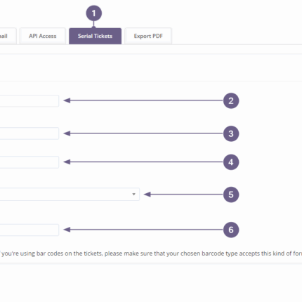Focus the input field indicated by marker 6
The height and width of the screenshot is (302, 302).
[29, 230]
